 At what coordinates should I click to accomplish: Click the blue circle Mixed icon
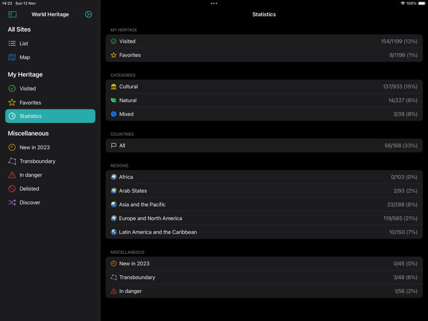coord(114,114)
